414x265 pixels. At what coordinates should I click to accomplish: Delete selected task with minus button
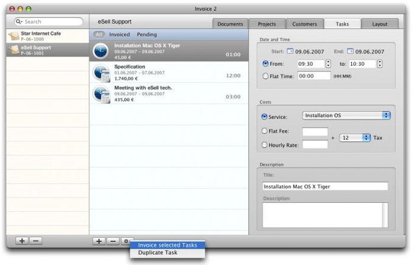pyautogui.click(x=113, y=241)
